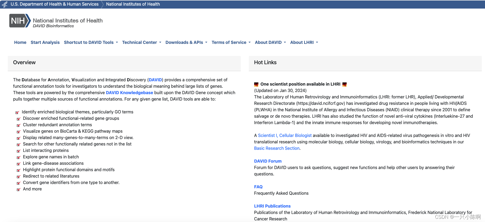Click 'Link gene-disease associations' text

(53, 163)
